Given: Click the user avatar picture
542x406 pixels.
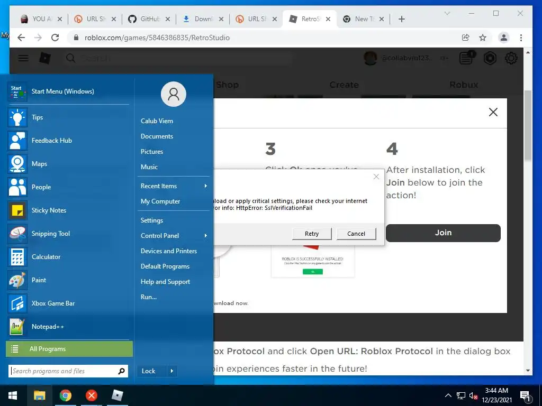Looking at the screenshot, I should 174,94.
